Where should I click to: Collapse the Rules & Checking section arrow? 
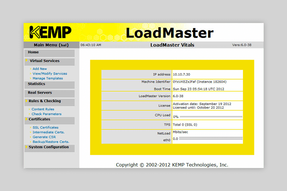pyautogui.click(x=26, y=101)
